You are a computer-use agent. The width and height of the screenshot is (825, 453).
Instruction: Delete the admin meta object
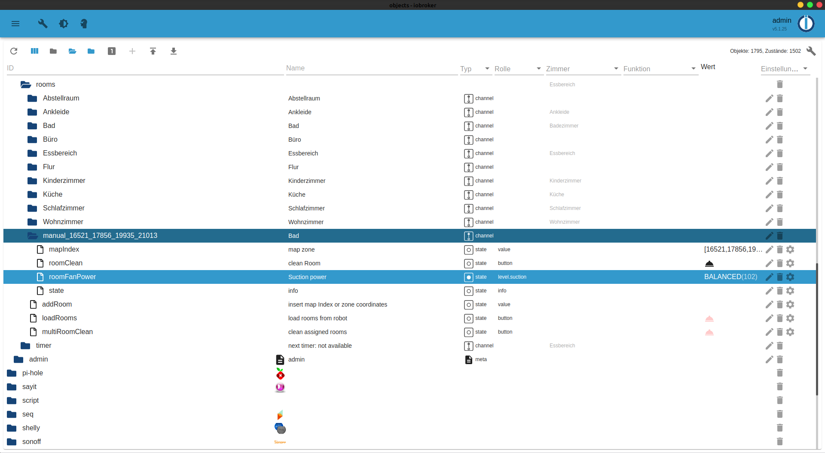[780, 359]
